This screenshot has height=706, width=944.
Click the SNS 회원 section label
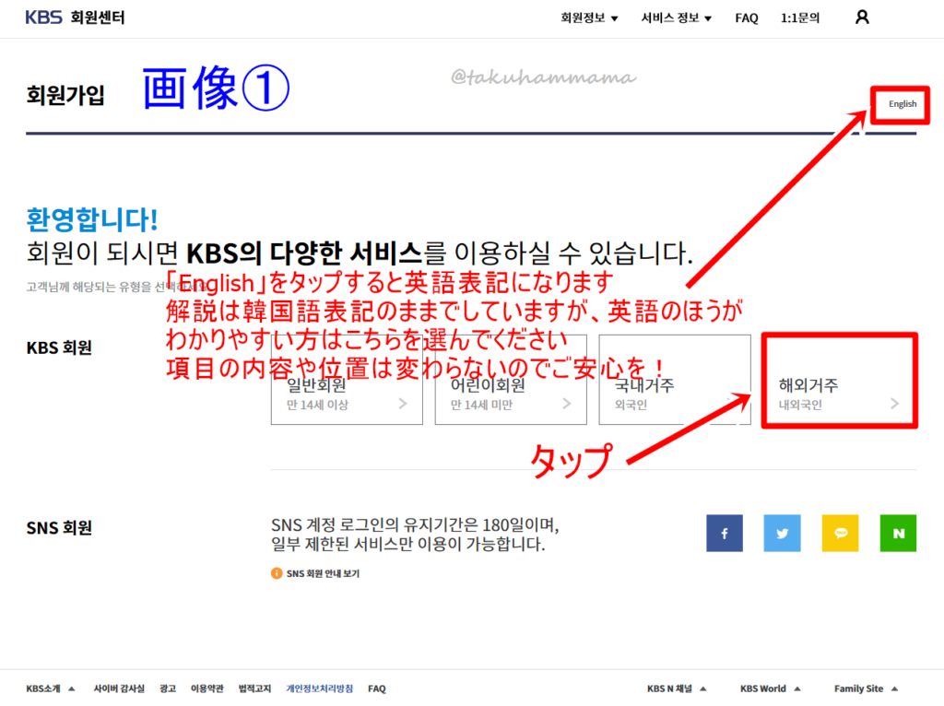click(59, 528)
